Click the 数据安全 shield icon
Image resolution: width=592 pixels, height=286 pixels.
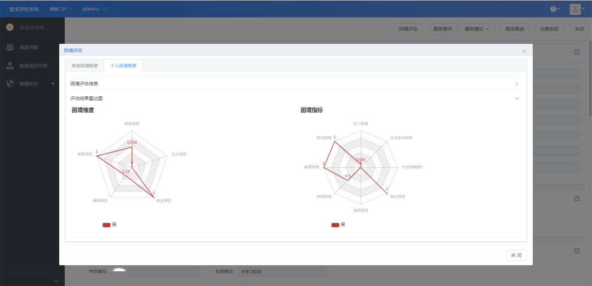coord(10,84)
